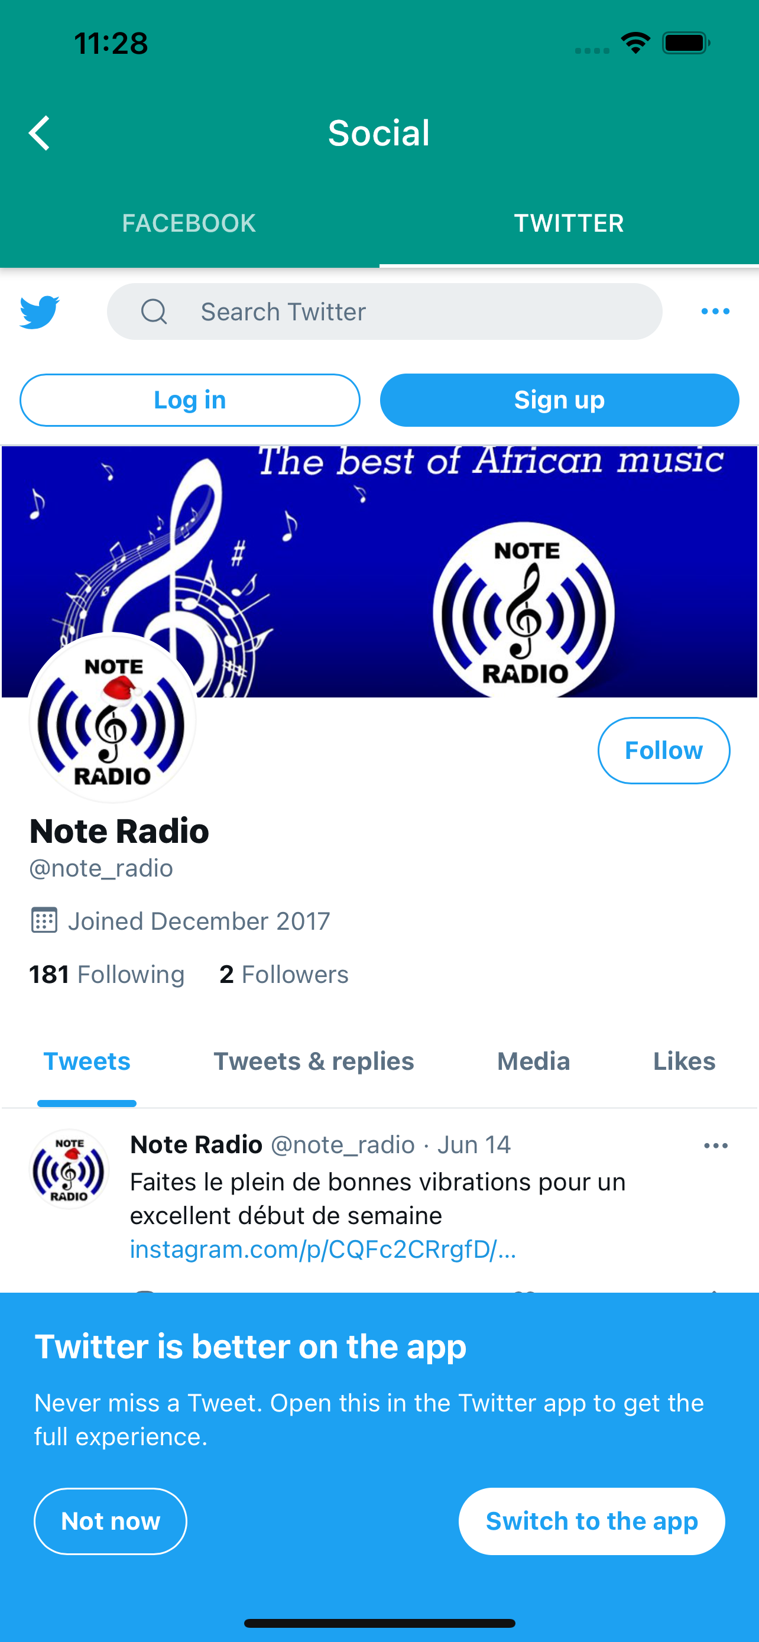Open the Tweets & replies tab

click(x=313, y=1062)
